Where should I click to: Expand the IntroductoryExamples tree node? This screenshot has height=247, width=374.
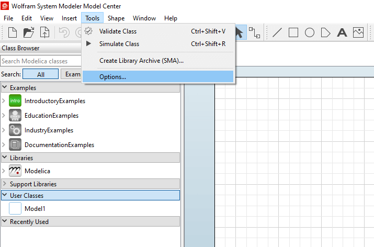coord(3,100)
